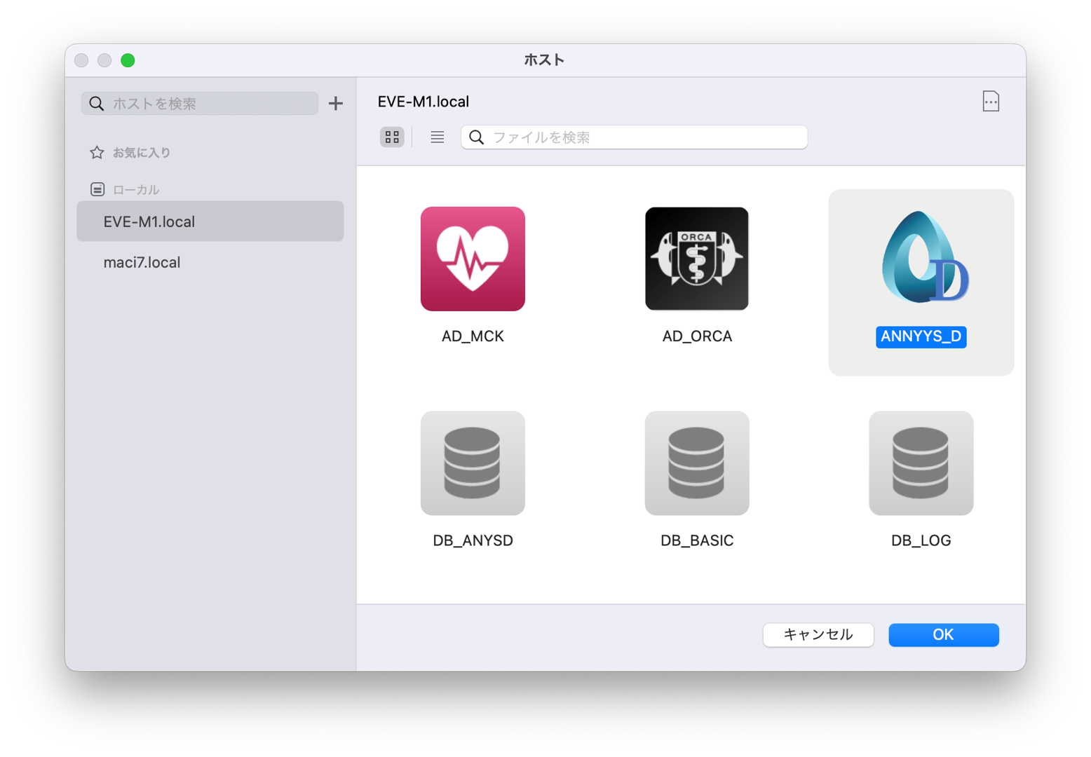The width and height of the screenshot is (1091, 757).
Task: Select the ANNYYS_D application icon
Action: pyautogui.click(x=924, y=257)
